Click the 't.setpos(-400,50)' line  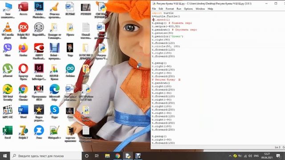coord(166,26)
